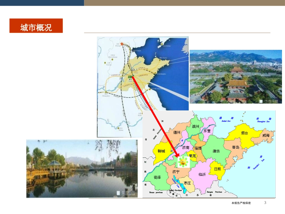Select the aerial temple photo
The width and height of the screenshot is (285, 214).
point(235,77)
